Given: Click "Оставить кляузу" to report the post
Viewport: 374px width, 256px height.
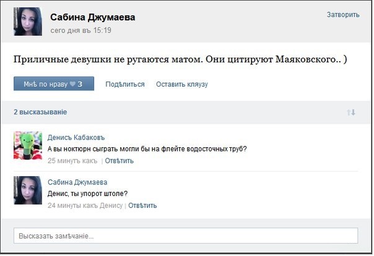Looking at the screenshot, I should pyautogui.click(x=181, y=84).
